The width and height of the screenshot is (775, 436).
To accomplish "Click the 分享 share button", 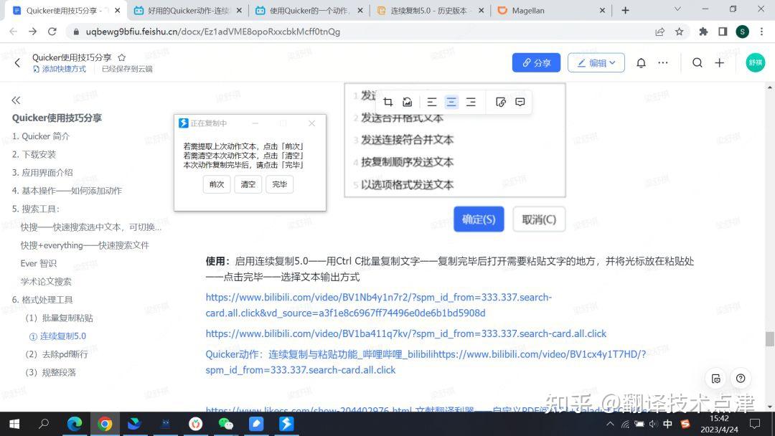I will tap(536, 62).
